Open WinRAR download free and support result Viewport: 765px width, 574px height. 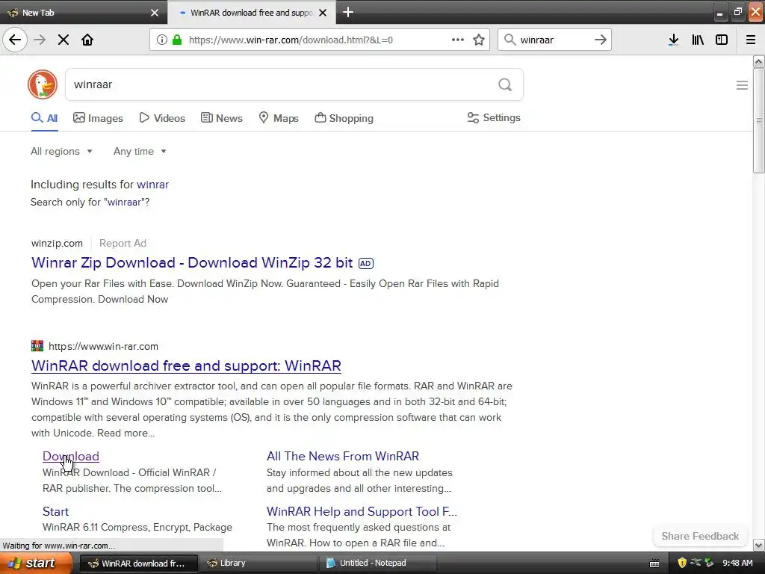[186, 365]
